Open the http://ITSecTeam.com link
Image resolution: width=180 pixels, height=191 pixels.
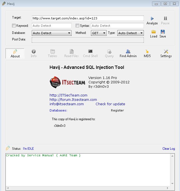68,95
